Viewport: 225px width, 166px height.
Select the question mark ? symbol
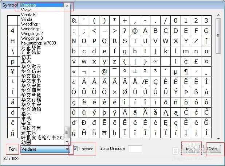(x=125, y=31)
